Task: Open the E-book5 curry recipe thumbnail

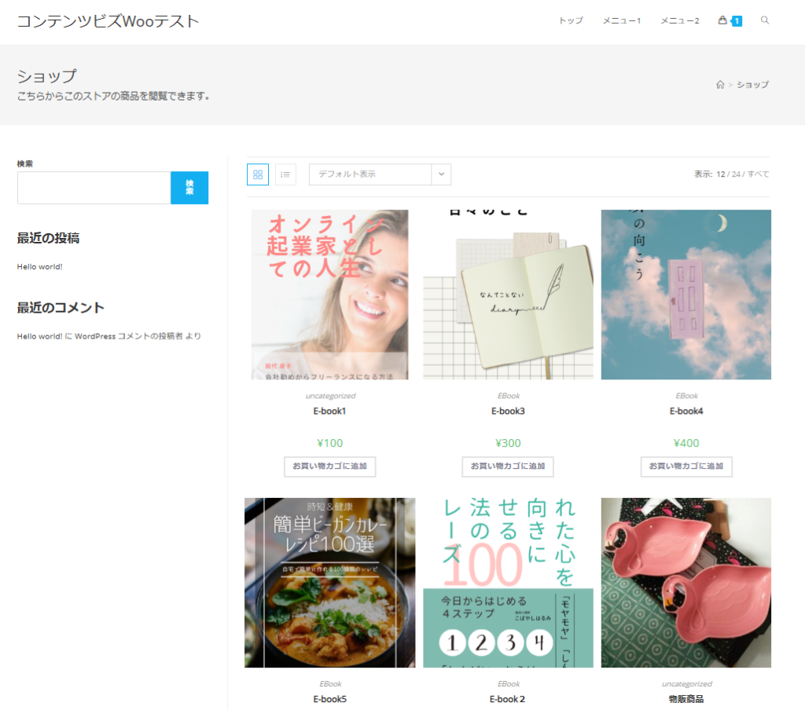Action: pos(329,583)
